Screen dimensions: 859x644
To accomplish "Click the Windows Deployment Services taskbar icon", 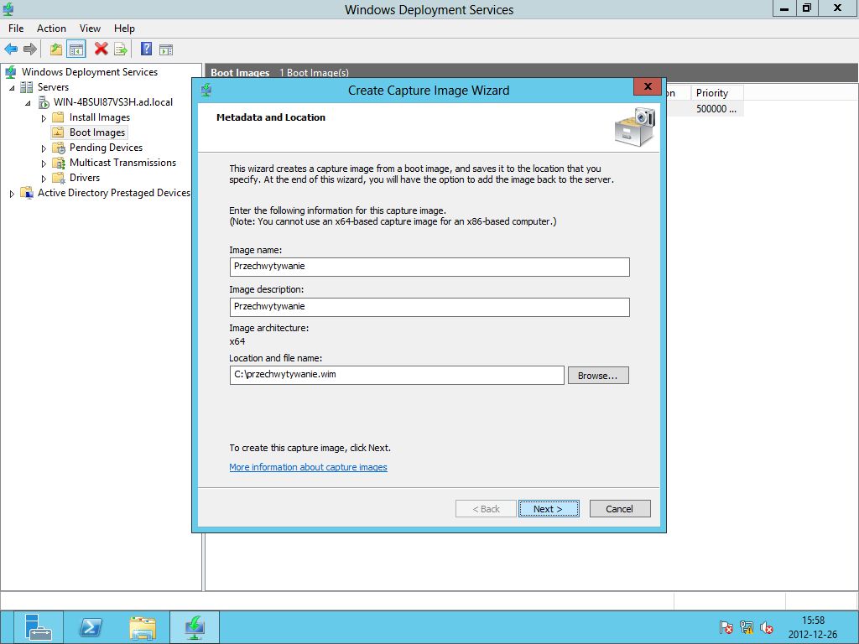I will pos(195,627).
